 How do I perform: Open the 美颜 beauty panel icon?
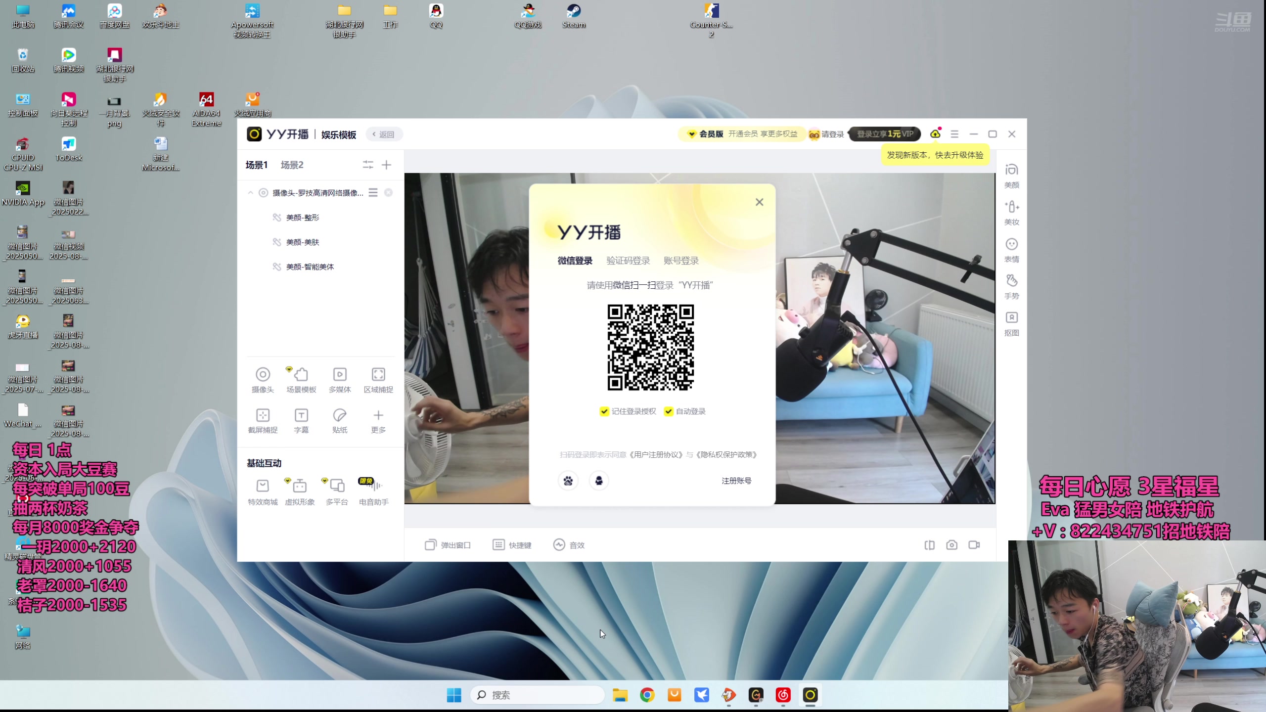coord(1011,176)
